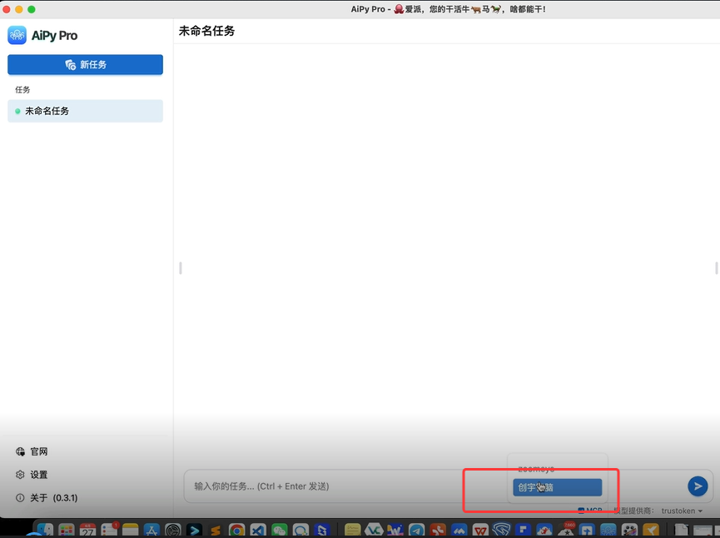The image size is (720, 538).
Task: Open 设置 settings from sidebar
Action: click(39, 475)
